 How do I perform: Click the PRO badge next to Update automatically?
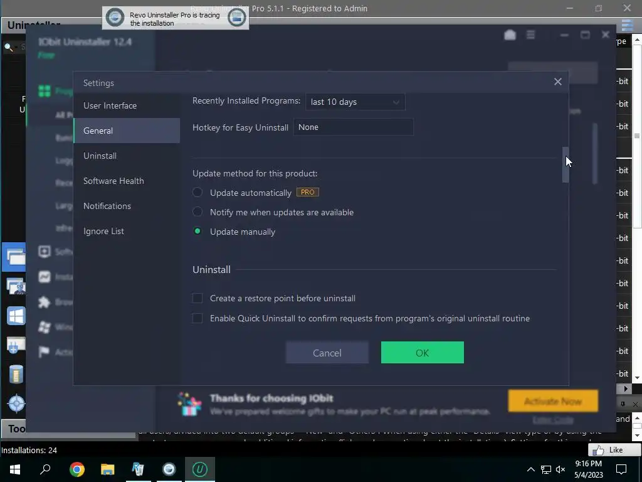coord(307,192)
